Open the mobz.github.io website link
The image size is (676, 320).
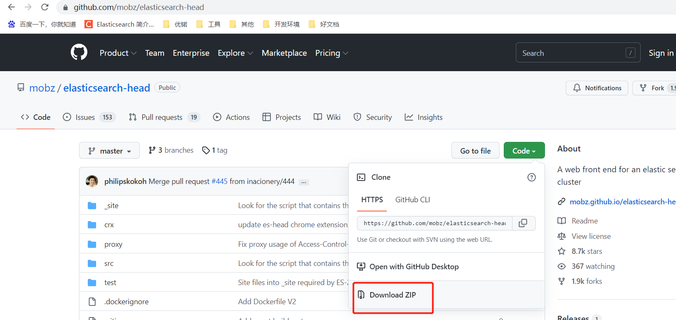[623, 202]
